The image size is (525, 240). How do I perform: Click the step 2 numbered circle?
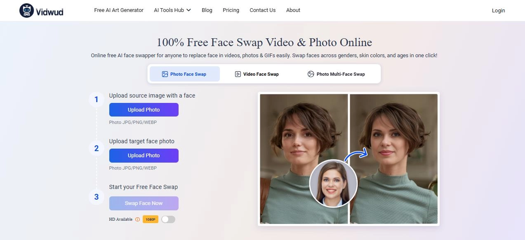[97, 148]
